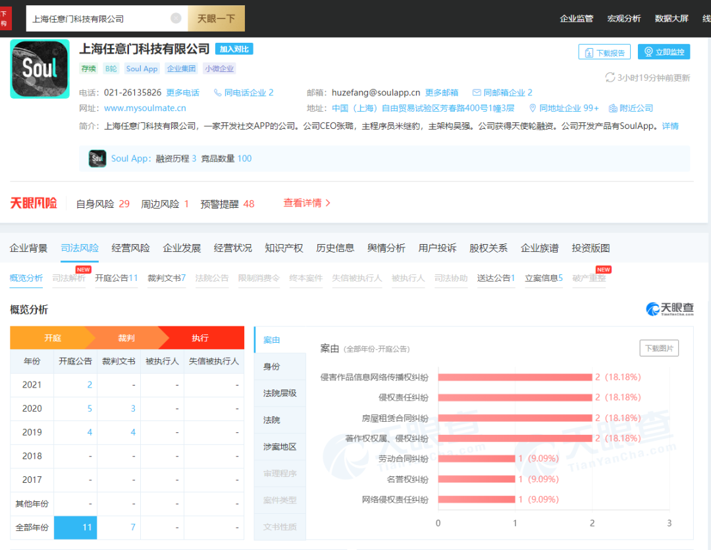Switch to the 舆情分析 tab
711x550 pixels.
point(386,248)
